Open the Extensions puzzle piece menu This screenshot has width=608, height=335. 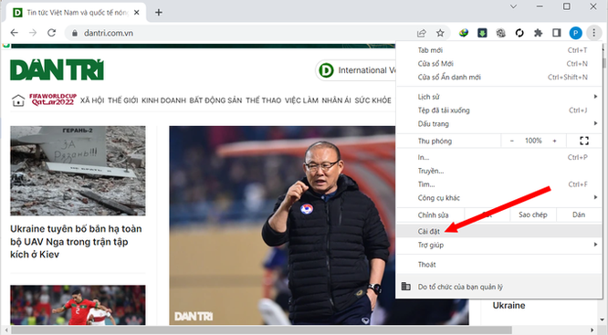pos(538,33)
